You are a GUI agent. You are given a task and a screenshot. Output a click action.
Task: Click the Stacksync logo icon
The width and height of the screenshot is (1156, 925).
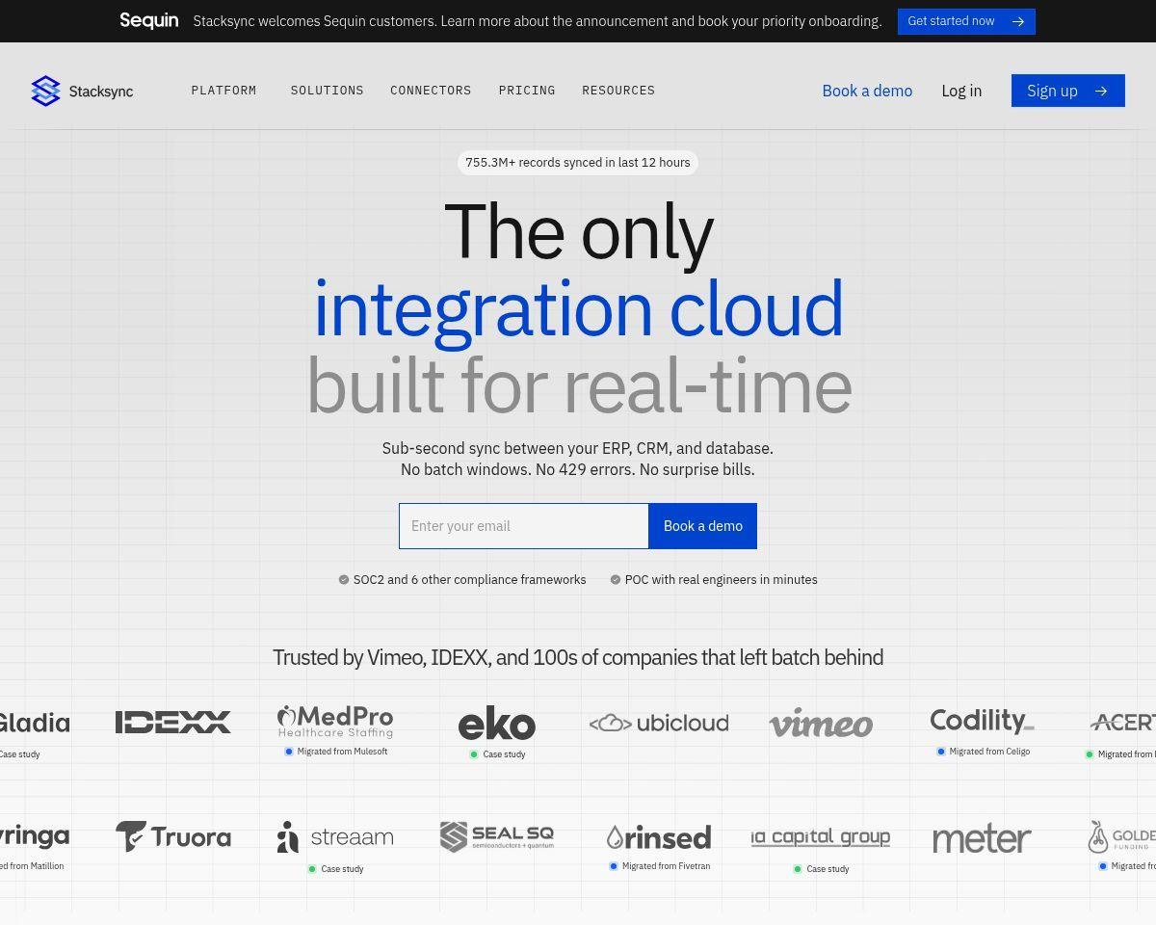tap(45, 91)
